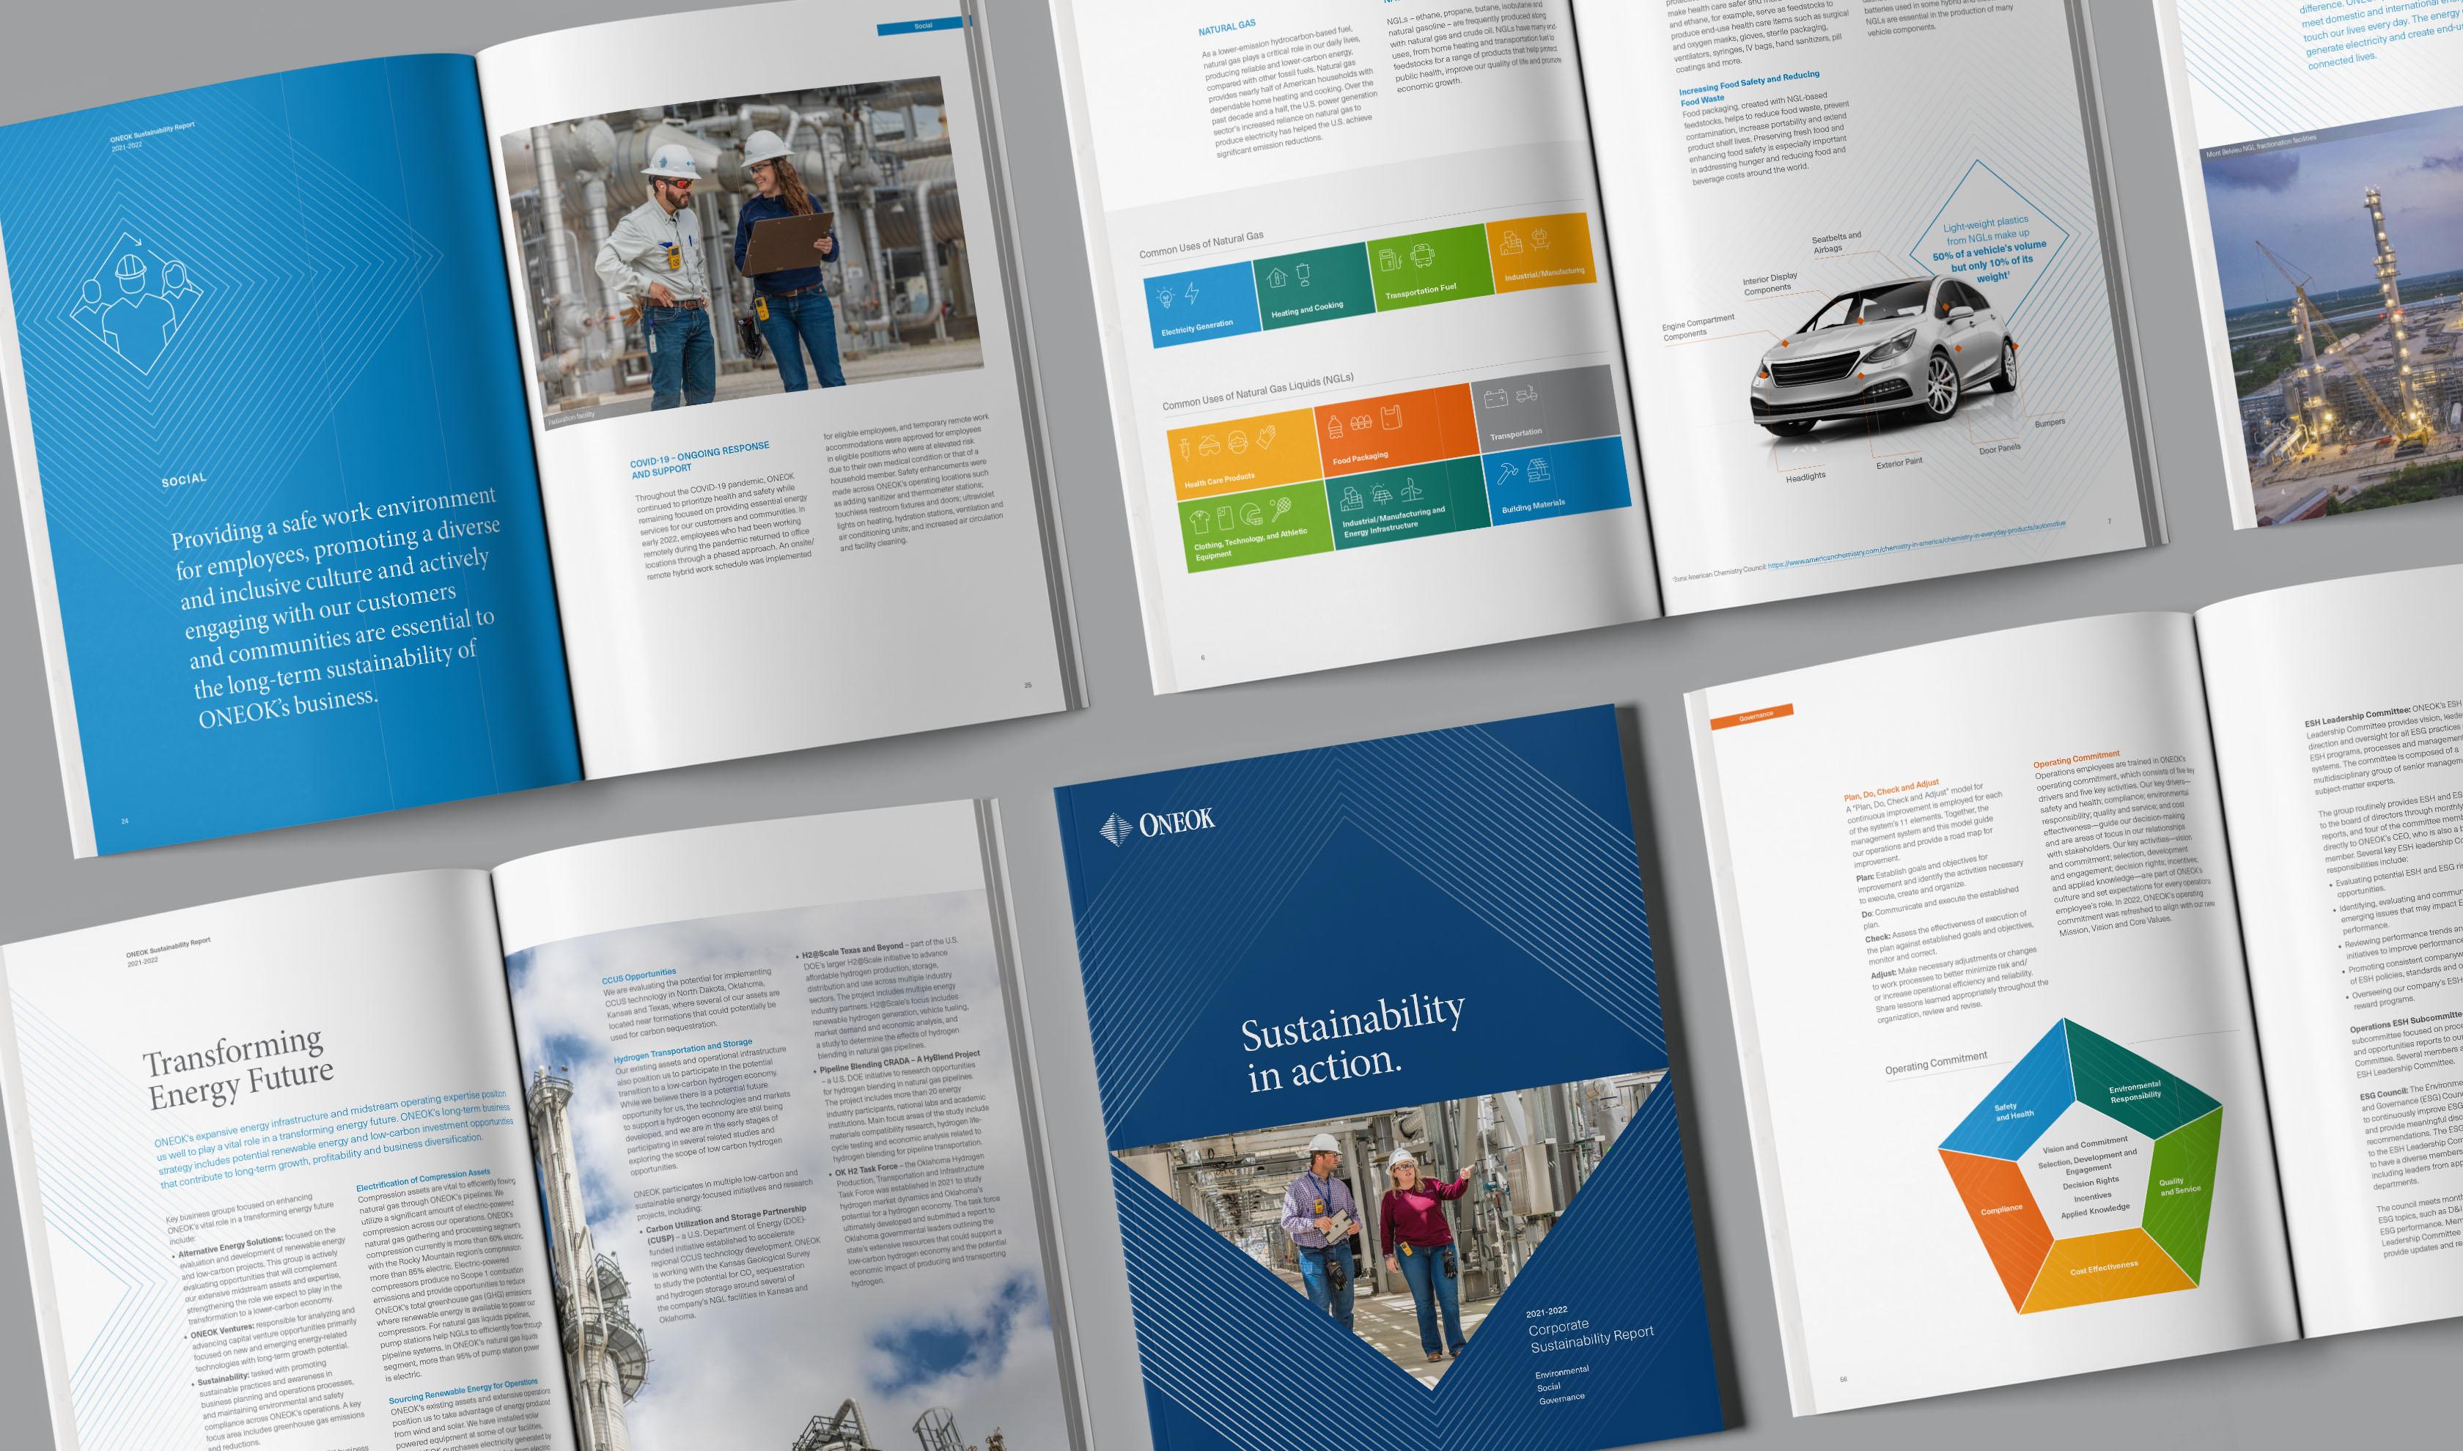Click the 'CCUS Opportunities' heading
This screenshot has height=1451, width=2463.
tap(638, 976)
